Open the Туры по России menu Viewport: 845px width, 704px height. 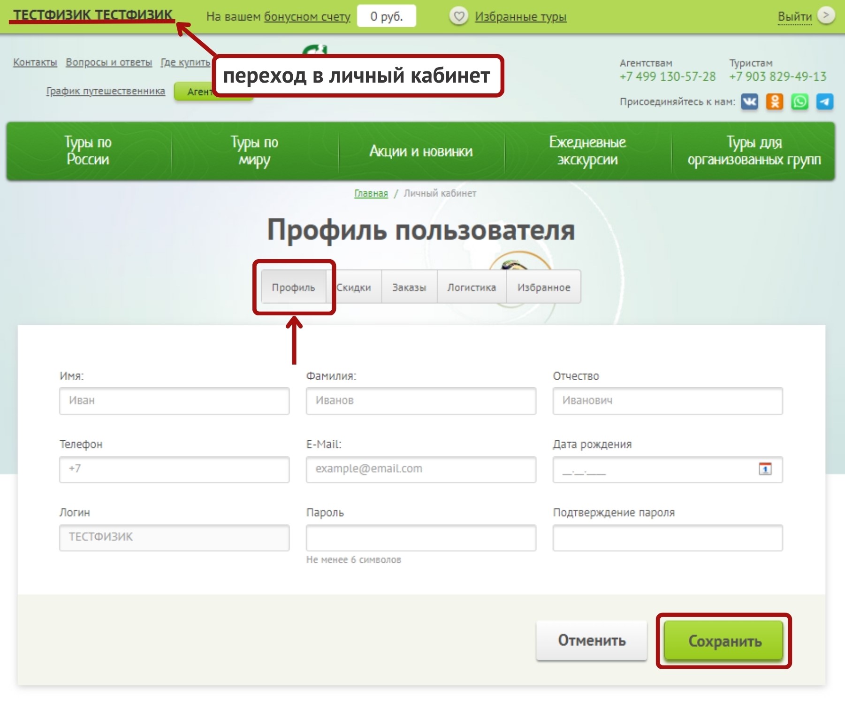click(88, 151)
